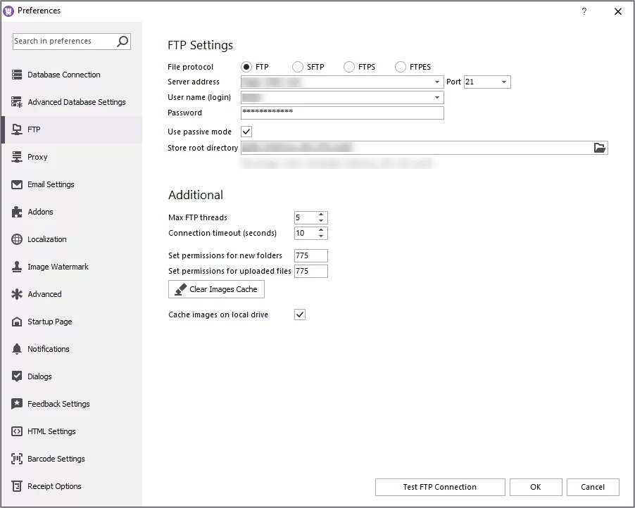Increase Max FTP threads with the stepper

click(x=322, y=215)
